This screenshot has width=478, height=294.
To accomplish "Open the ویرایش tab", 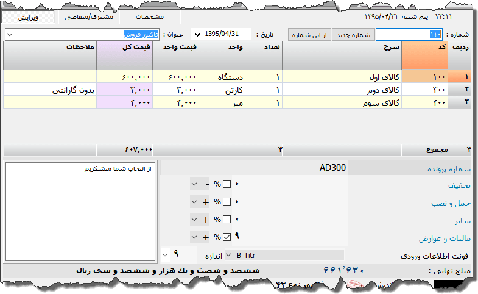I will pos(28,17).
